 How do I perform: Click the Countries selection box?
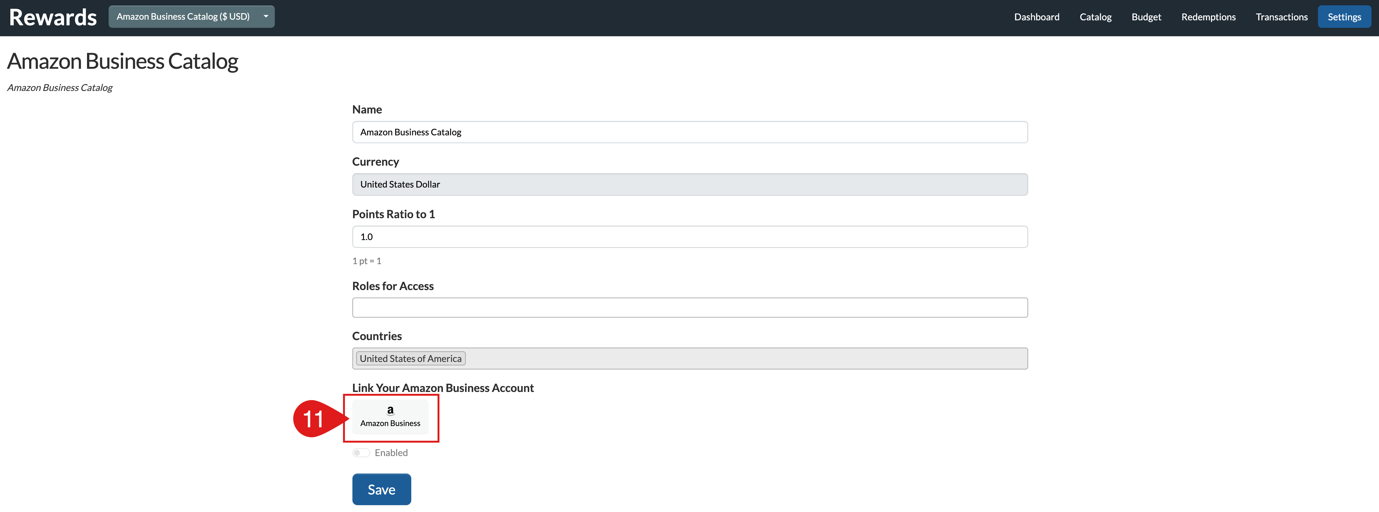(689, 359)
